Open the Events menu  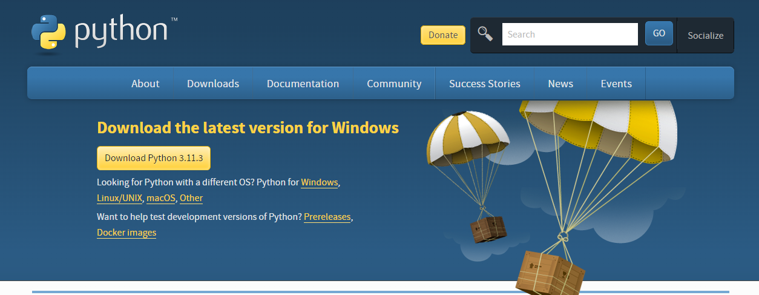pos(616,84)
